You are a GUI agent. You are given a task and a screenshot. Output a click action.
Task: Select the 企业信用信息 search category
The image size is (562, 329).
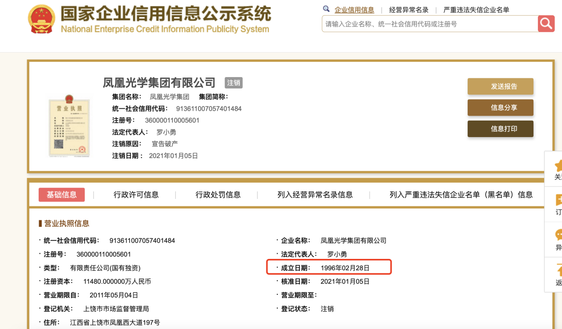pos(354,10)
